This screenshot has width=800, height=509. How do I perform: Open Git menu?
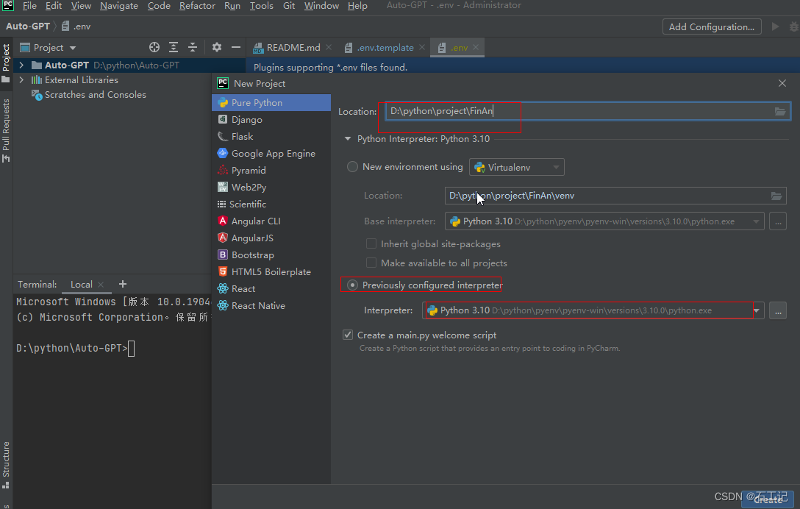coord(289,6)
